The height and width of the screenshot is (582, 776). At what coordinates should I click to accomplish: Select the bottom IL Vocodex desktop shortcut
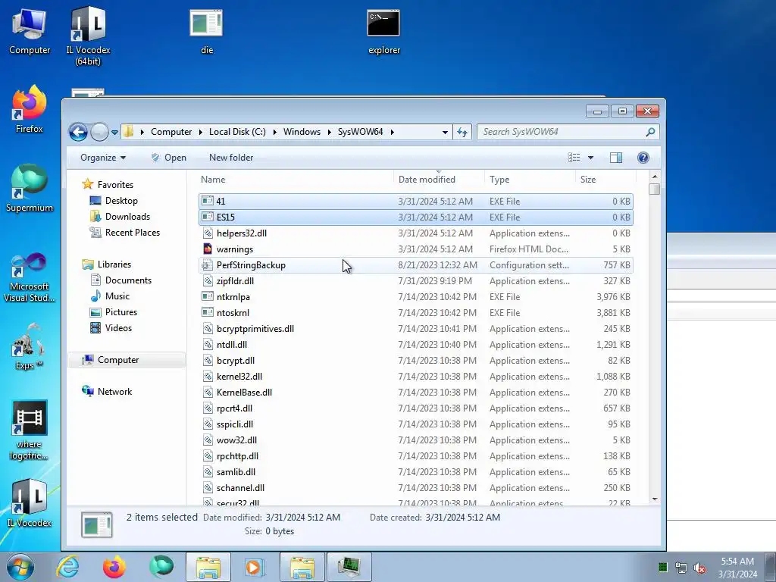click(30, 503)
